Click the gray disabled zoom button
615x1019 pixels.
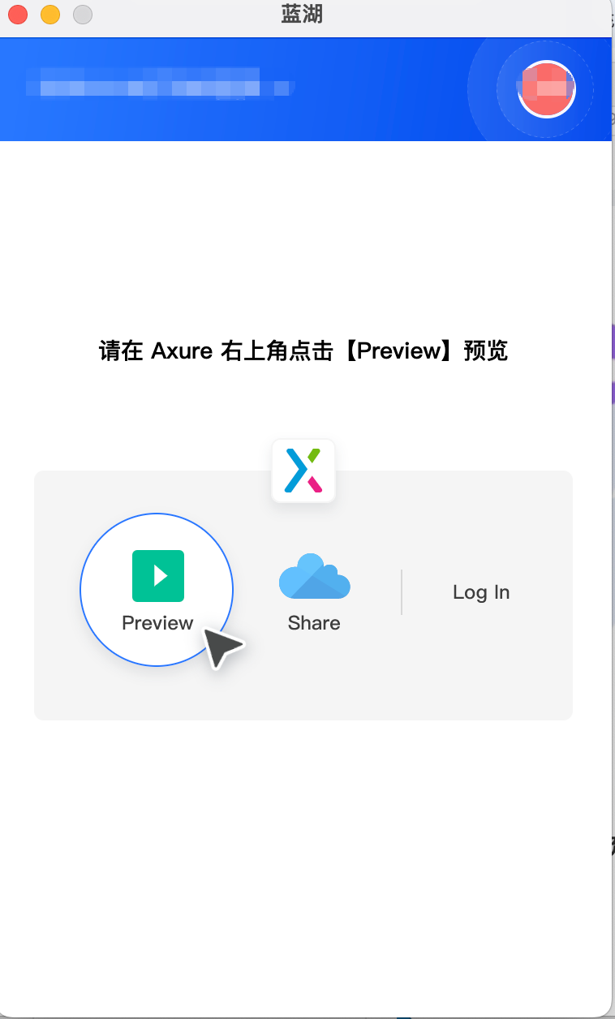tap(83, 15)
